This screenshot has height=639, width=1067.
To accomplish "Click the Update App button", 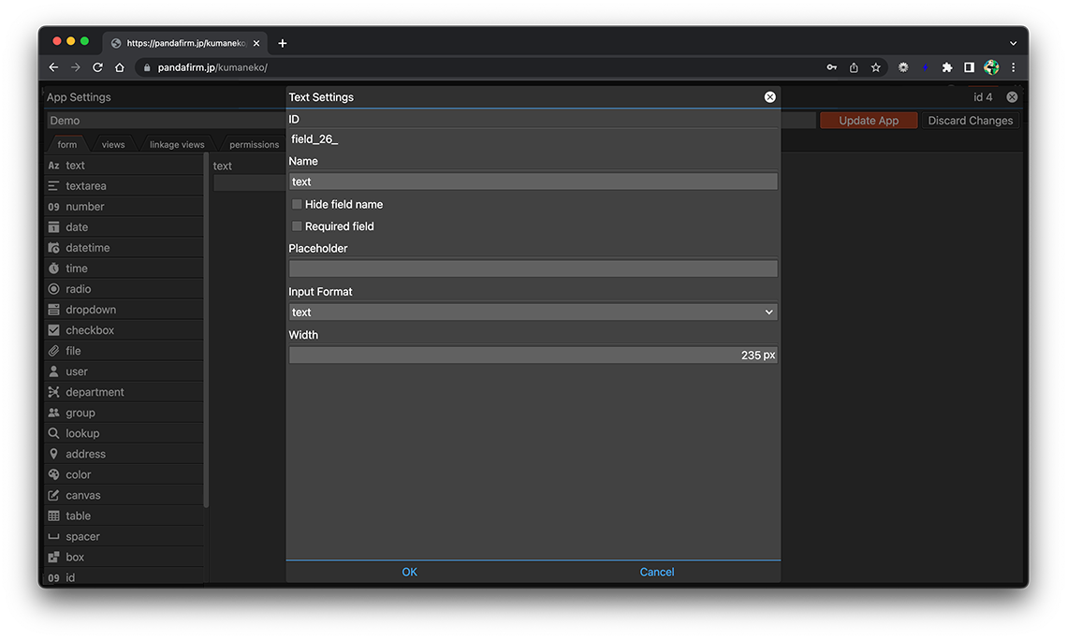I will pyautogui.click(x=868, y=121).
